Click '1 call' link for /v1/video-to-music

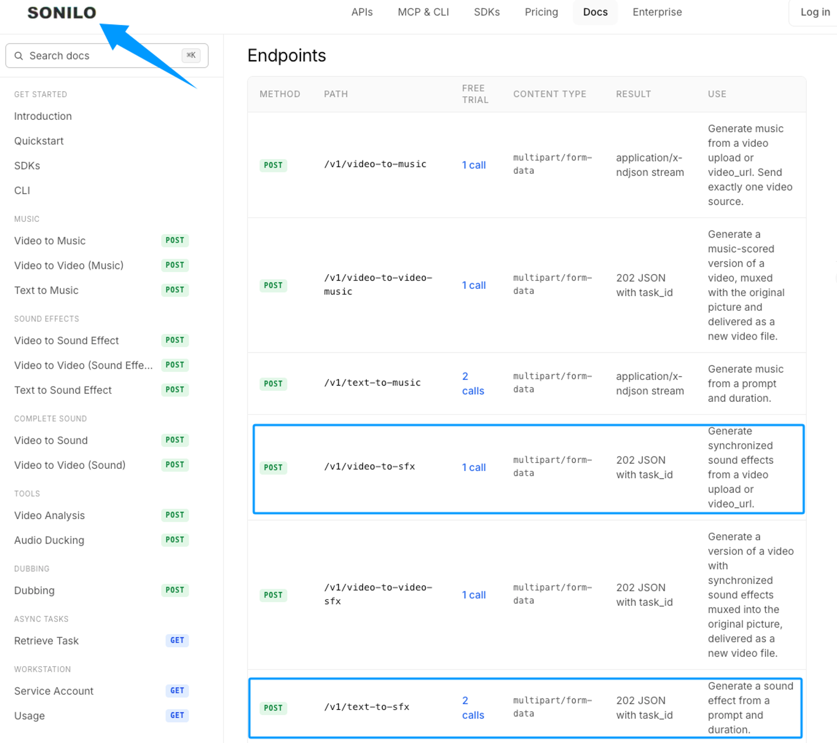pyautogui.click(x=474, y=165)
